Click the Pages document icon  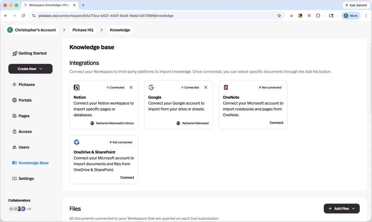tap(14, 116)
